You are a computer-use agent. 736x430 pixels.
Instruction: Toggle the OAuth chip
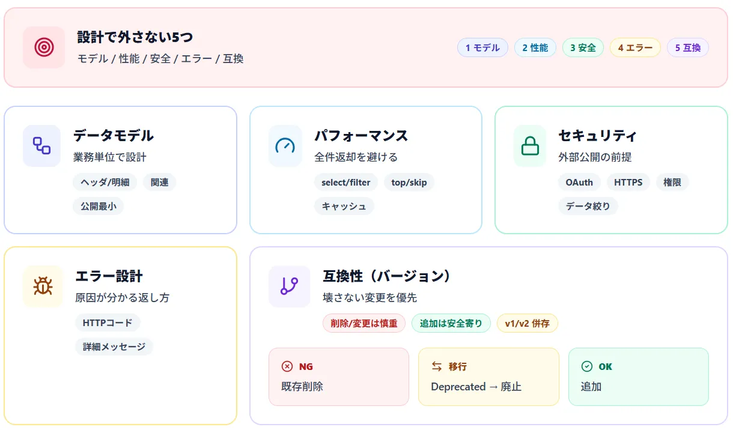click(579, 182)
